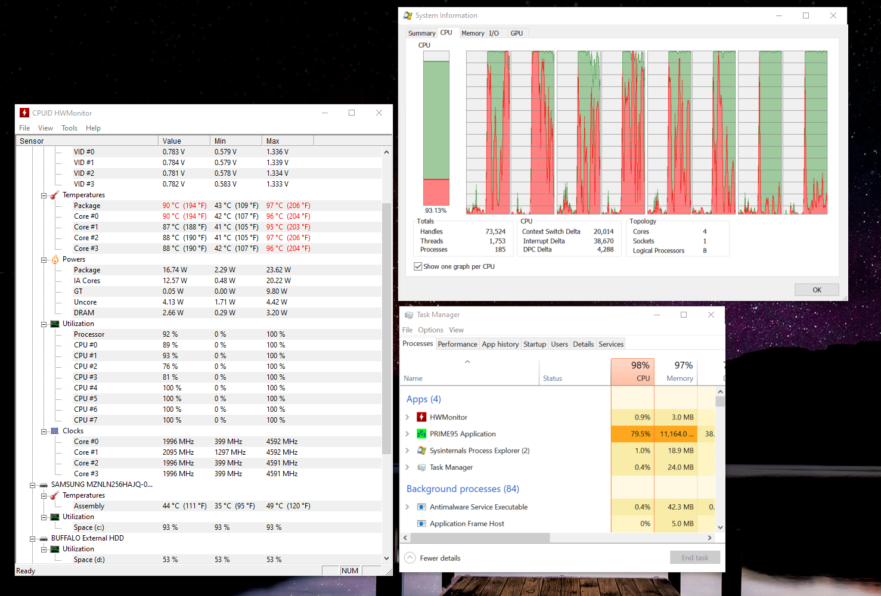Click the Application Frame Host icon

tap(421, 524)
